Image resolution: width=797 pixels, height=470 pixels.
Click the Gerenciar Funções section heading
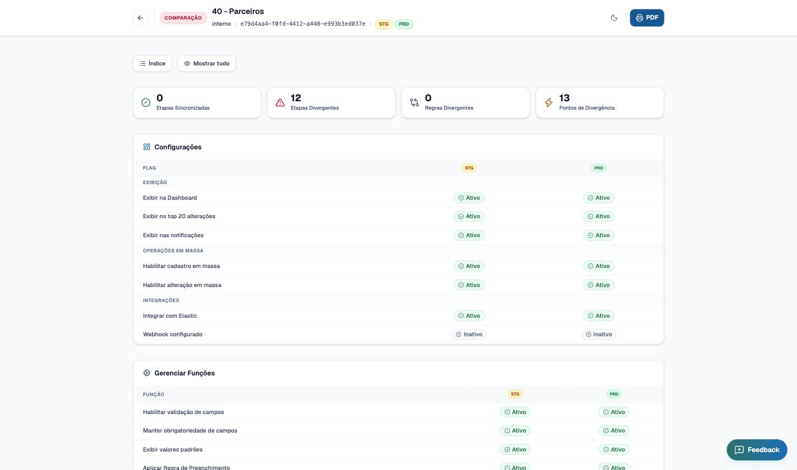185,373
